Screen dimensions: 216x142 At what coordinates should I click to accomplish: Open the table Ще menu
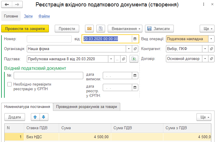pyautogui.click(x=204, y=117)
